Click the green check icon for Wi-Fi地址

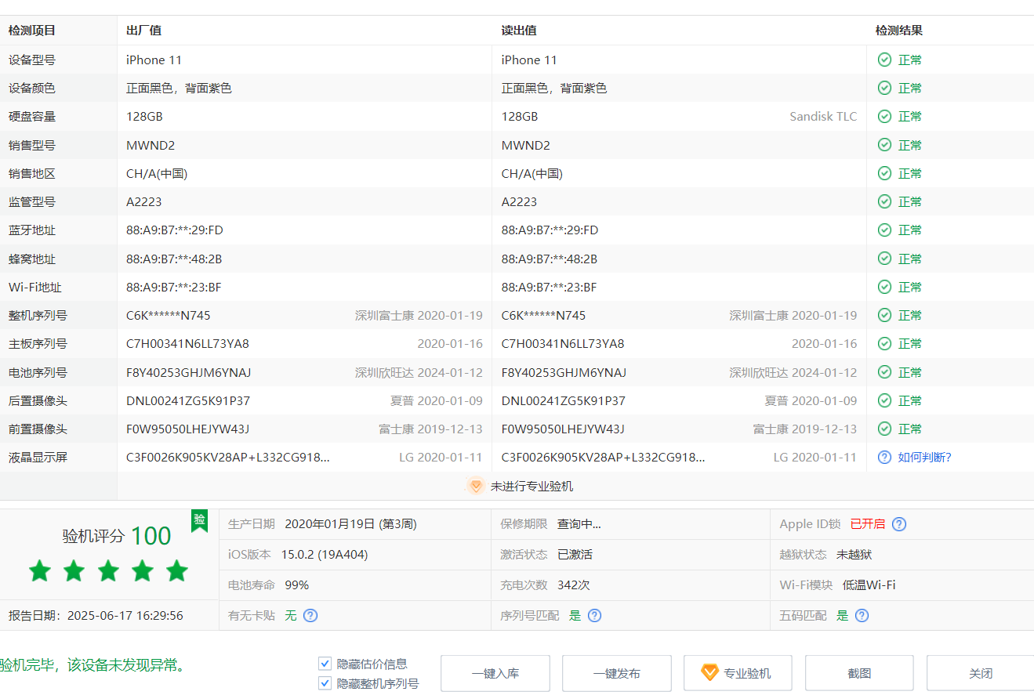884,287
